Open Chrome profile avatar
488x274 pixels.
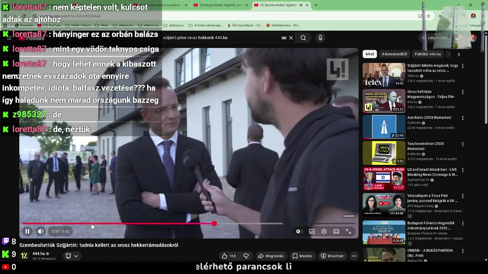473,16
